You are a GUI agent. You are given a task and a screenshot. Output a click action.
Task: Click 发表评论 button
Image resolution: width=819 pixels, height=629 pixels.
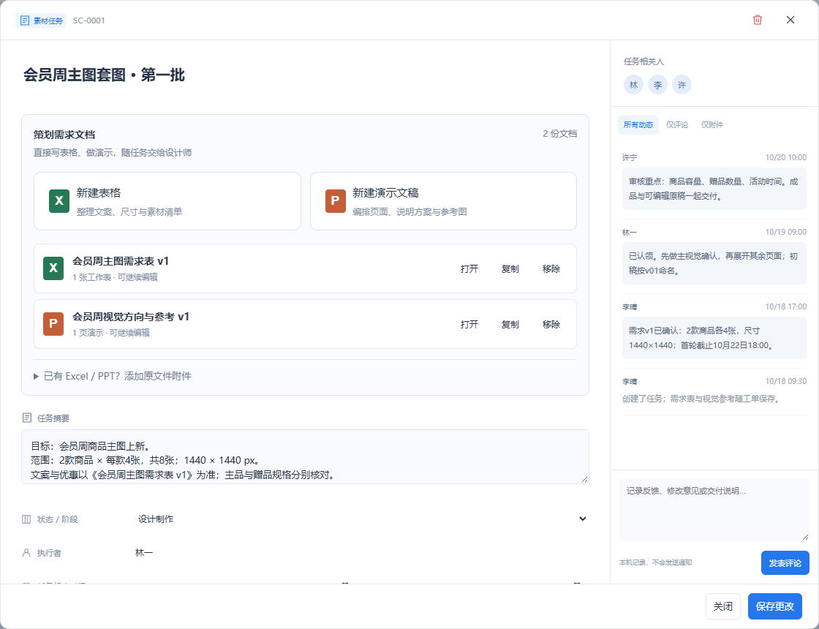(785, 562)
